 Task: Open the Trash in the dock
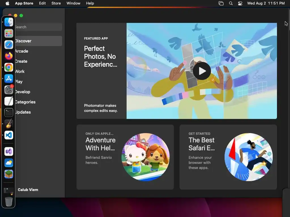(9, 201)
